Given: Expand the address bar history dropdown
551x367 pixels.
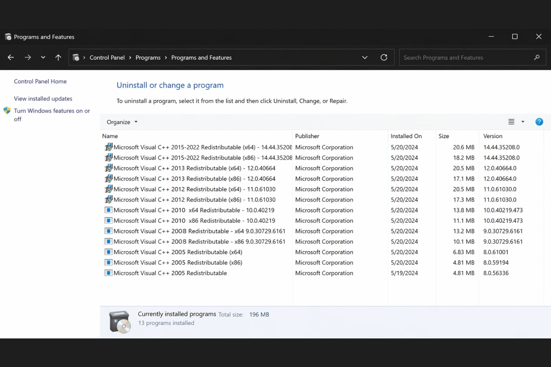Looking at the screenshot, I should [365, 57].
